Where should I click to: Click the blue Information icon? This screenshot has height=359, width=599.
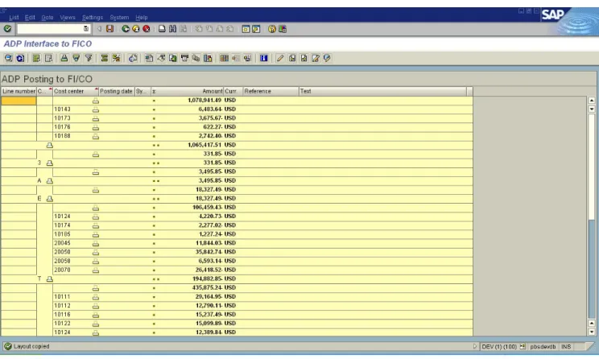pos(263,58)
